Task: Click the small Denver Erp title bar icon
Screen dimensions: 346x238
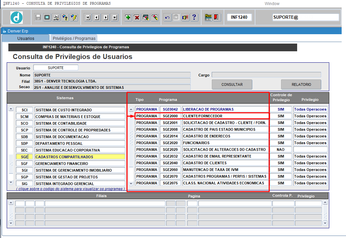Action: [4, 31]
